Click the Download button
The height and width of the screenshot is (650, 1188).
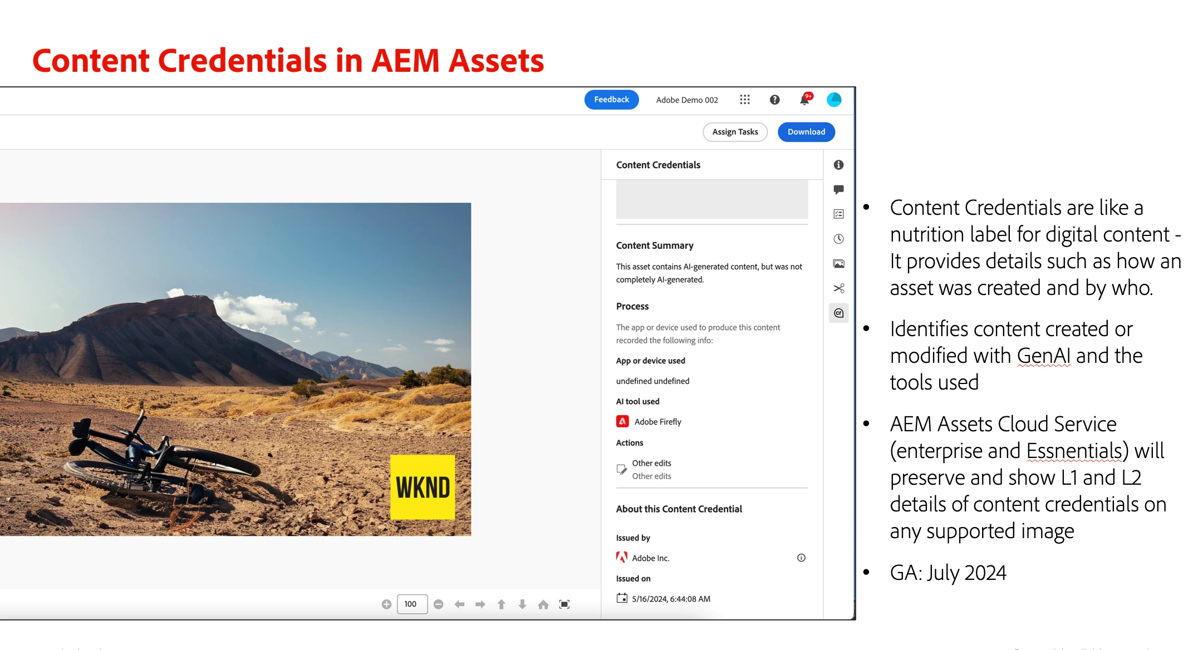click(x=806, y=132)
